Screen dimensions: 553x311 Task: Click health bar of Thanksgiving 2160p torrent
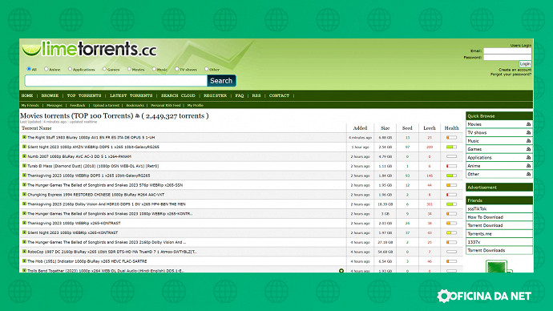pos(451,204)
